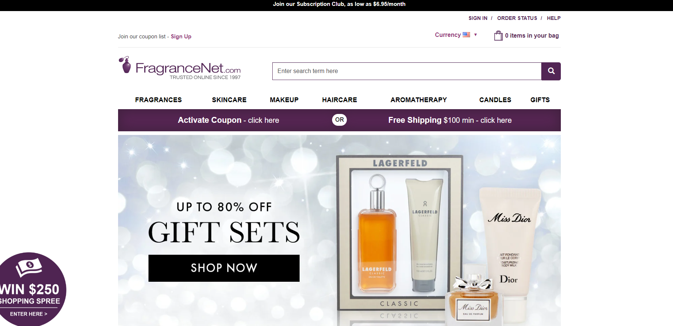Open the Makeup menu
The image size is (673, 326).
point(284,100)
